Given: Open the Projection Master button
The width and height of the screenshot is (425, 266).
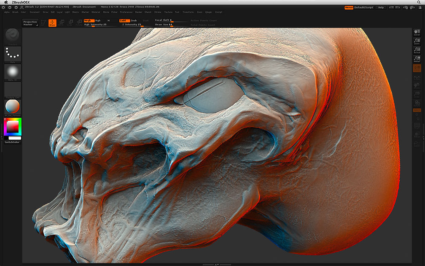Looking at the screenshot, I should coord(30,23).
